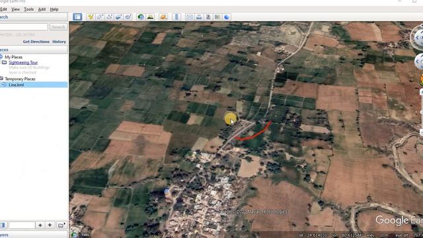Toggle the sidebar visibility toolbar button
The width and height of the screenshot is (423, 238).
tap(77, 17)
